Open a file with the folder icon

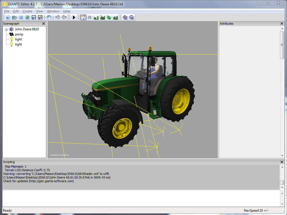[14, 18]
